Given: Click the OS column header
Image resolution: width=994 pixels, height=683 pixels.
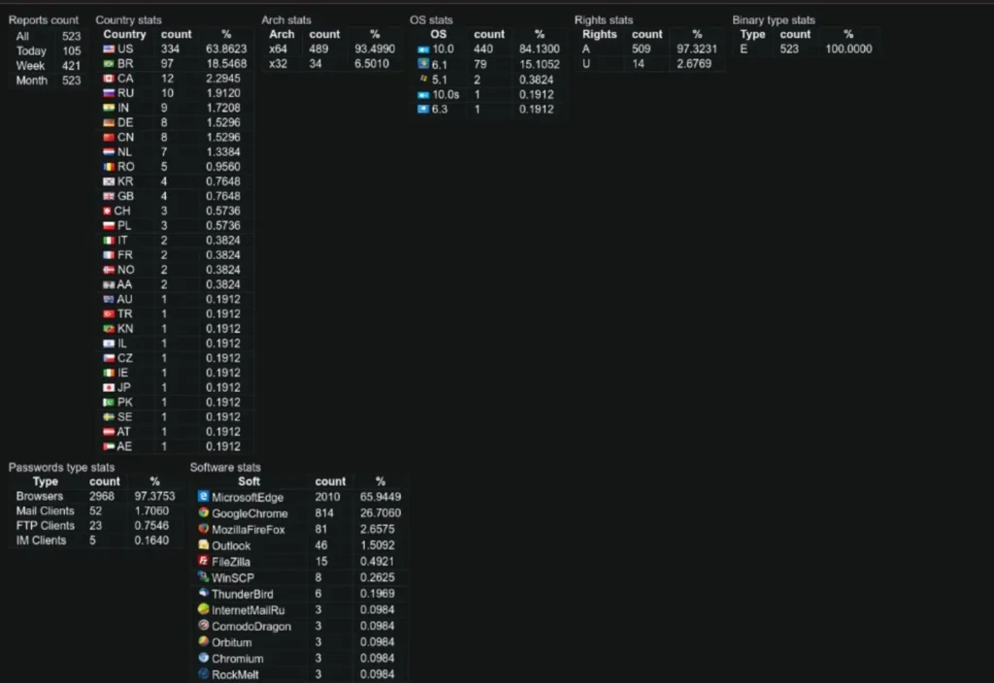Looking at the screenshot, I should point(438,34).
